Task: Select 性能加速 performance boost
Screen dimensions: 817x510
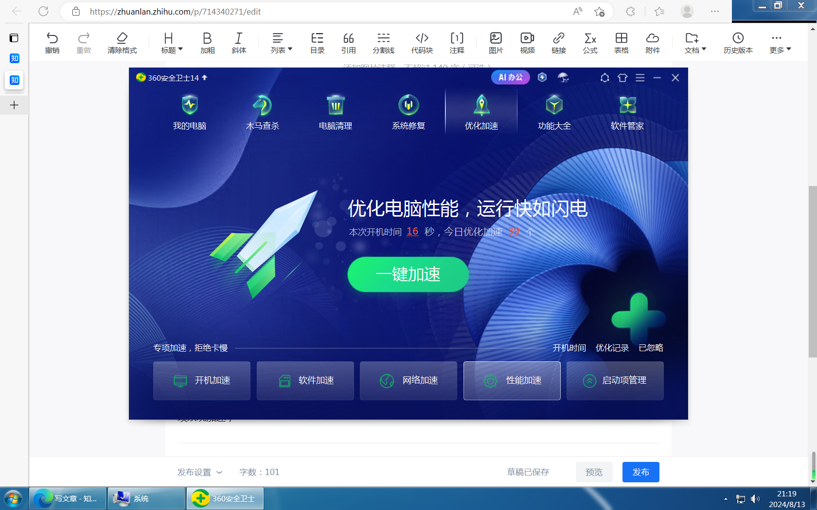Action: [512, 381]
